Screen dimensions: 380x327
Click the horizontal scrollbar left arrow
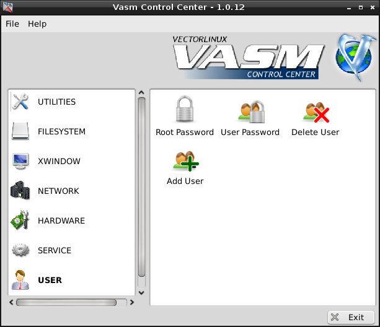11,303
